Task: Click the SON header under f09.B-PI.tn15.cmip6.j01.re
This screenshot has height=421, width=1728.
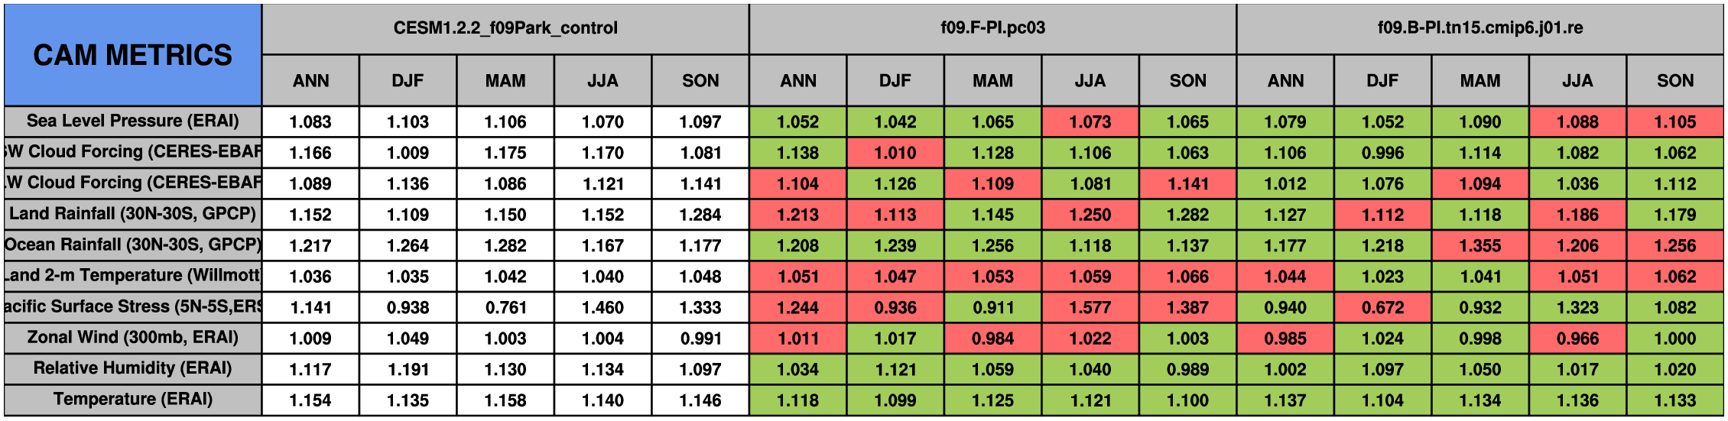Action: (1674, 80)
